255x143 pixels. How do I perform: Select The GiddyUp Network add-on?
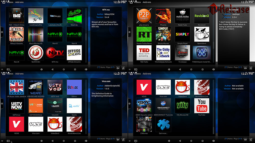point(163,53)
